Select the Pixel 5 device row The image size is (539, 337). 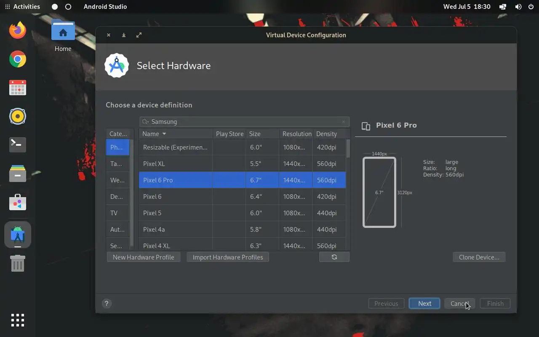pos(243,213)
